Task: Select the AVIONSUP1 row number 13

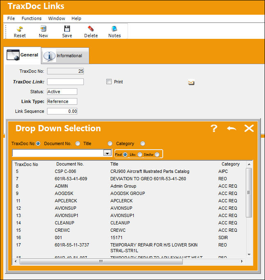Action: [129, 215]
